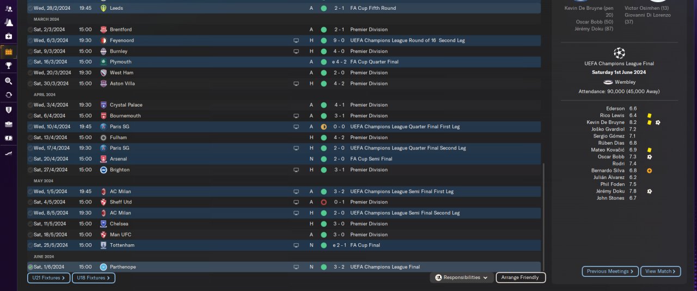Click the UEFA Champions League Final competition text in list
The width and height of the screenshot is (697, 291).
tap(385, 267)
